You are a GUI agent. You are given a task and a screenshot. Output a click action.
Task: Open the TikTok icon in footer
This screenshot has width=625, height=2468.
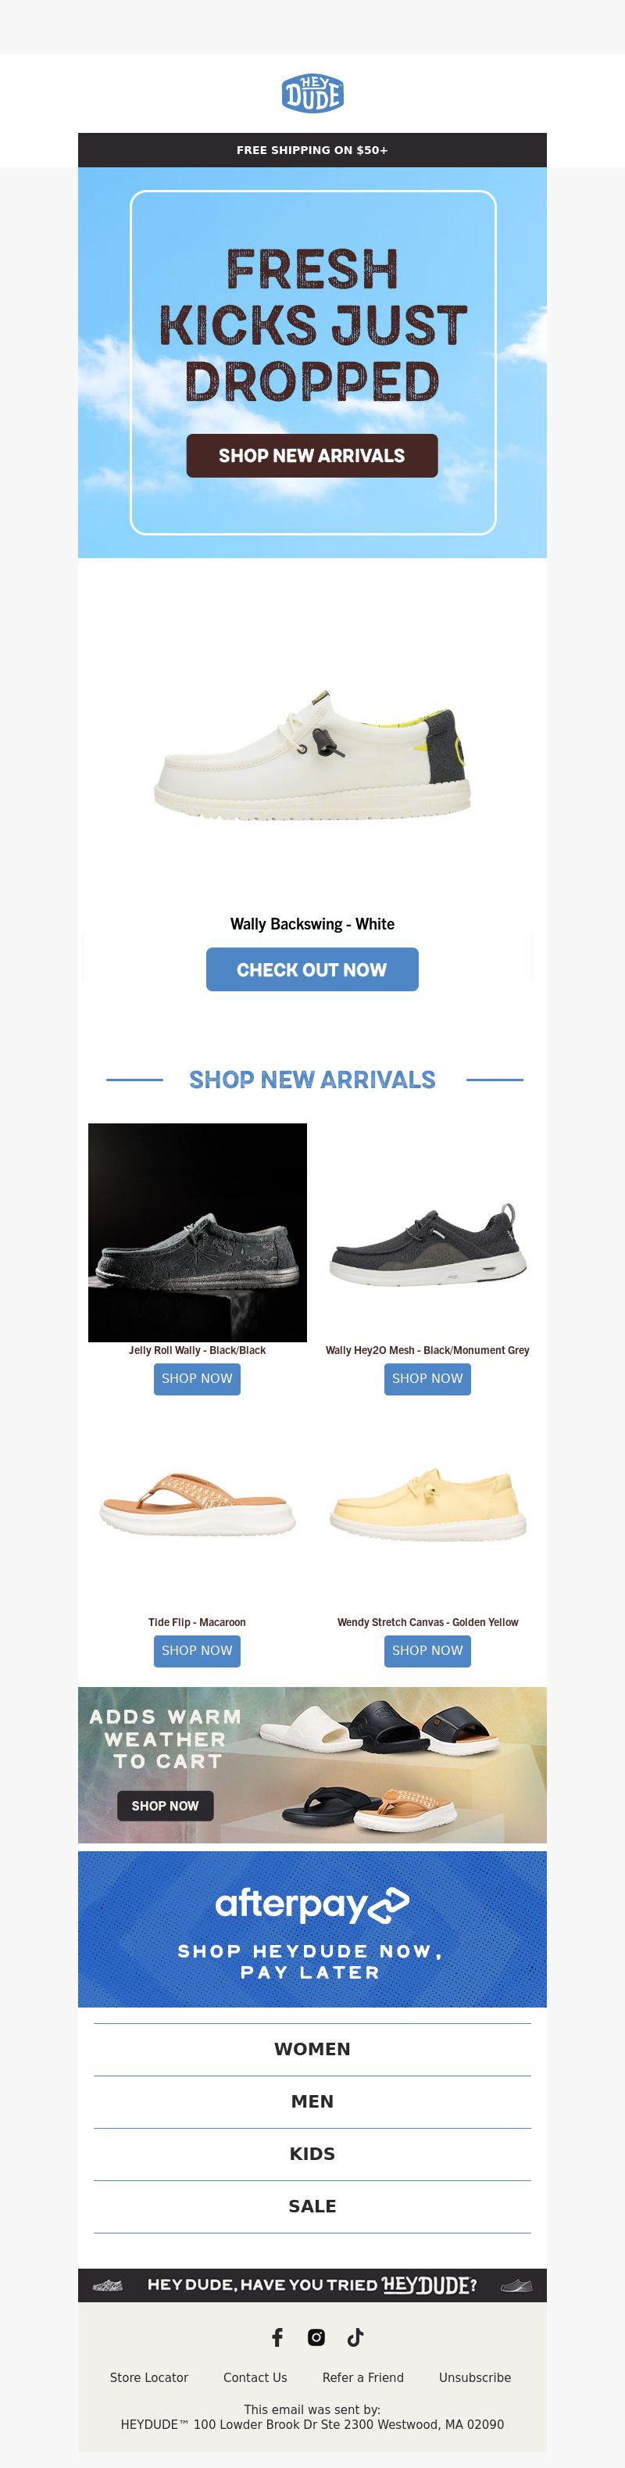355,2337
